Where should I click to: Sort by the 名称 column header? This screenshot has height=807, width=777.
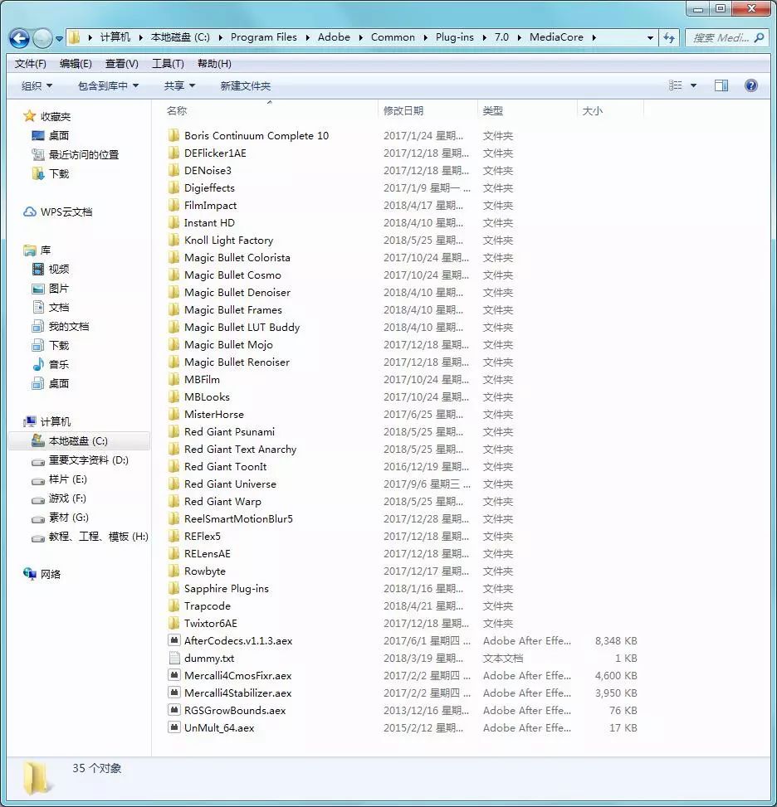[177, 110]
